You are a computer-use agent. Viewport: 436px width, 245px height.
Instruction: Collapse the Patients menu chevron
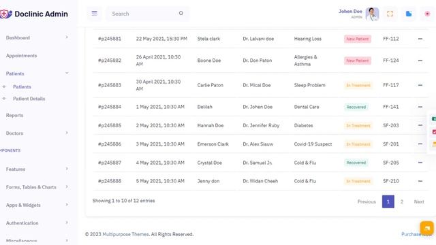pyautogui.click(x=67, y=73)
